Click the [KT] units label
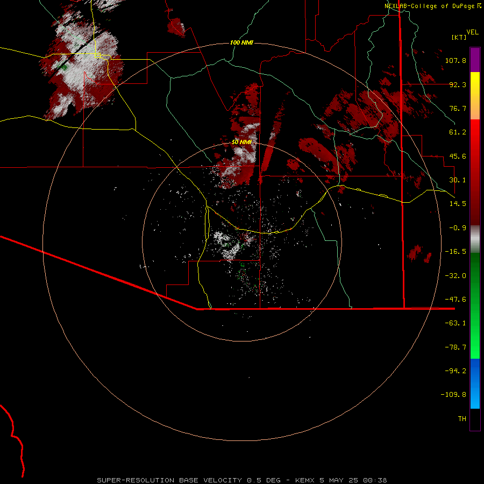 click(459, 37)
